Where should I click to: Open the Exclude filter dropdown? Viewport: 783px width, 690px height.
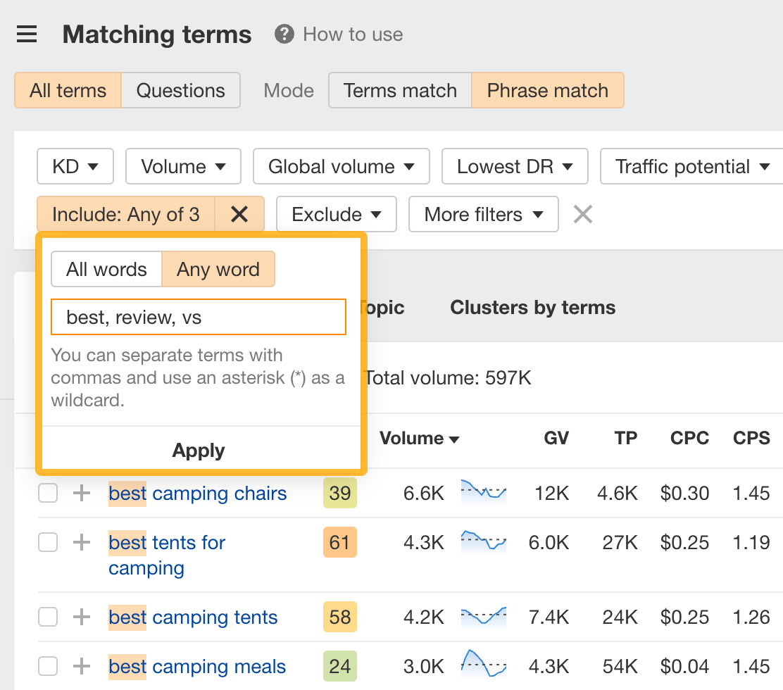tap(336, 214)
